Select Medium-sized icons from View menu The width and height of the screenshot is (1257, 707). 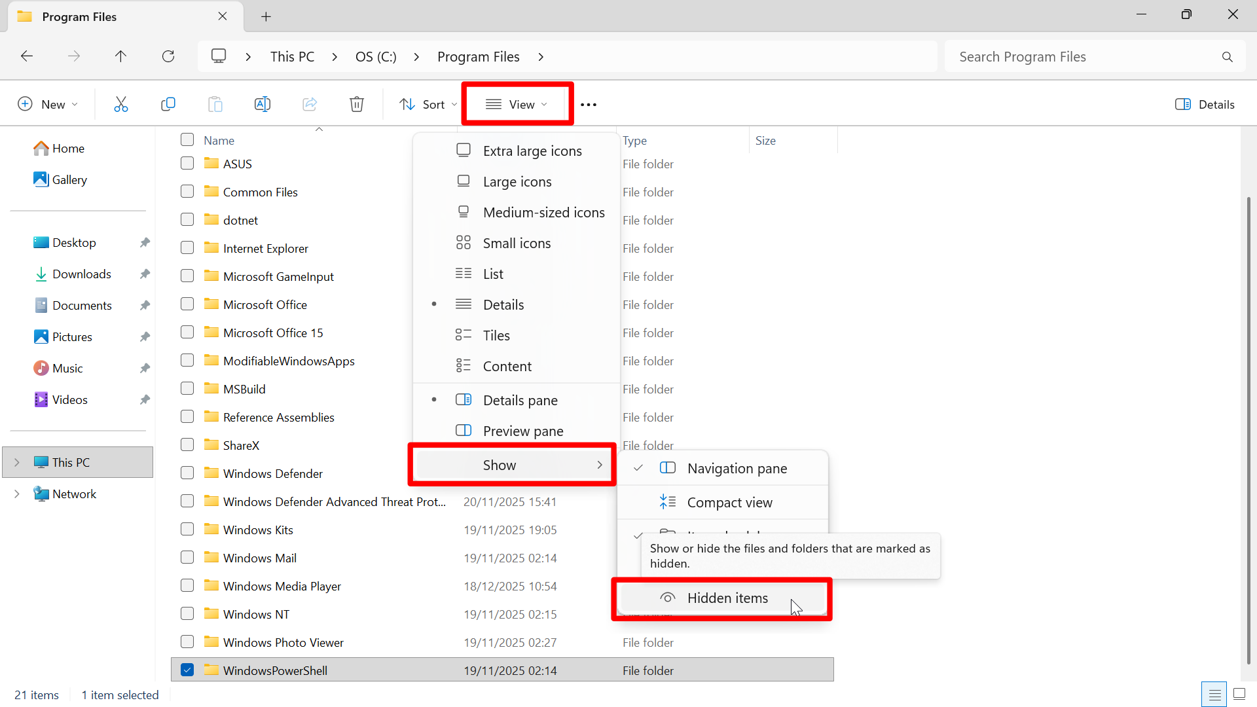click(544, 212)
